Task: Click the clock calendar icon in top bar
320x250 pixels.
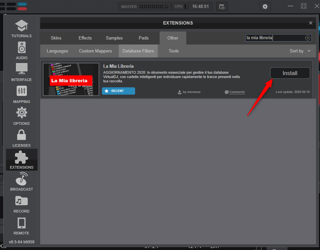Action: [222, 7]
